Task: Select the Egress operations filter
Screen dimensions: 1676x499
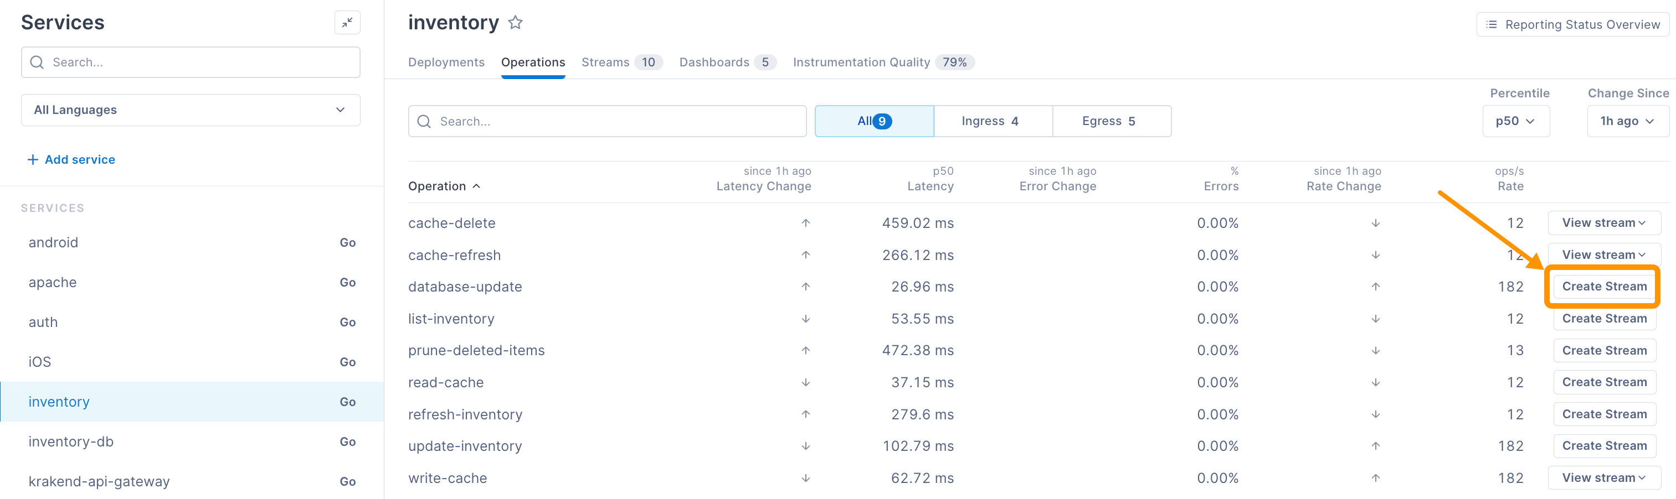Action: coord(1111,121)
